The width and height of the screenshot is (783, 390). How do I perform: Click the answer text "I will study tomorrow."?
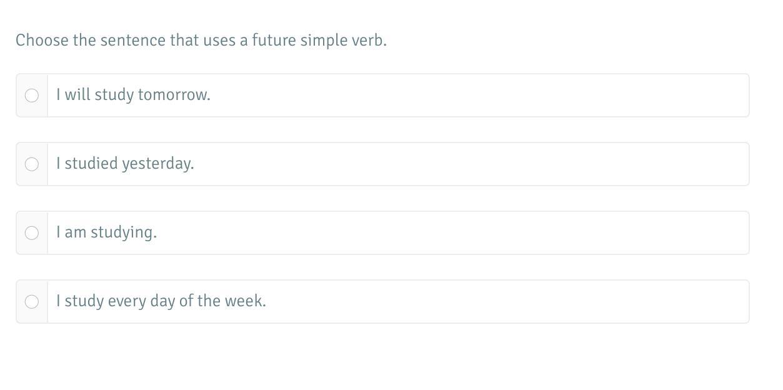click(x=133, y=95)
